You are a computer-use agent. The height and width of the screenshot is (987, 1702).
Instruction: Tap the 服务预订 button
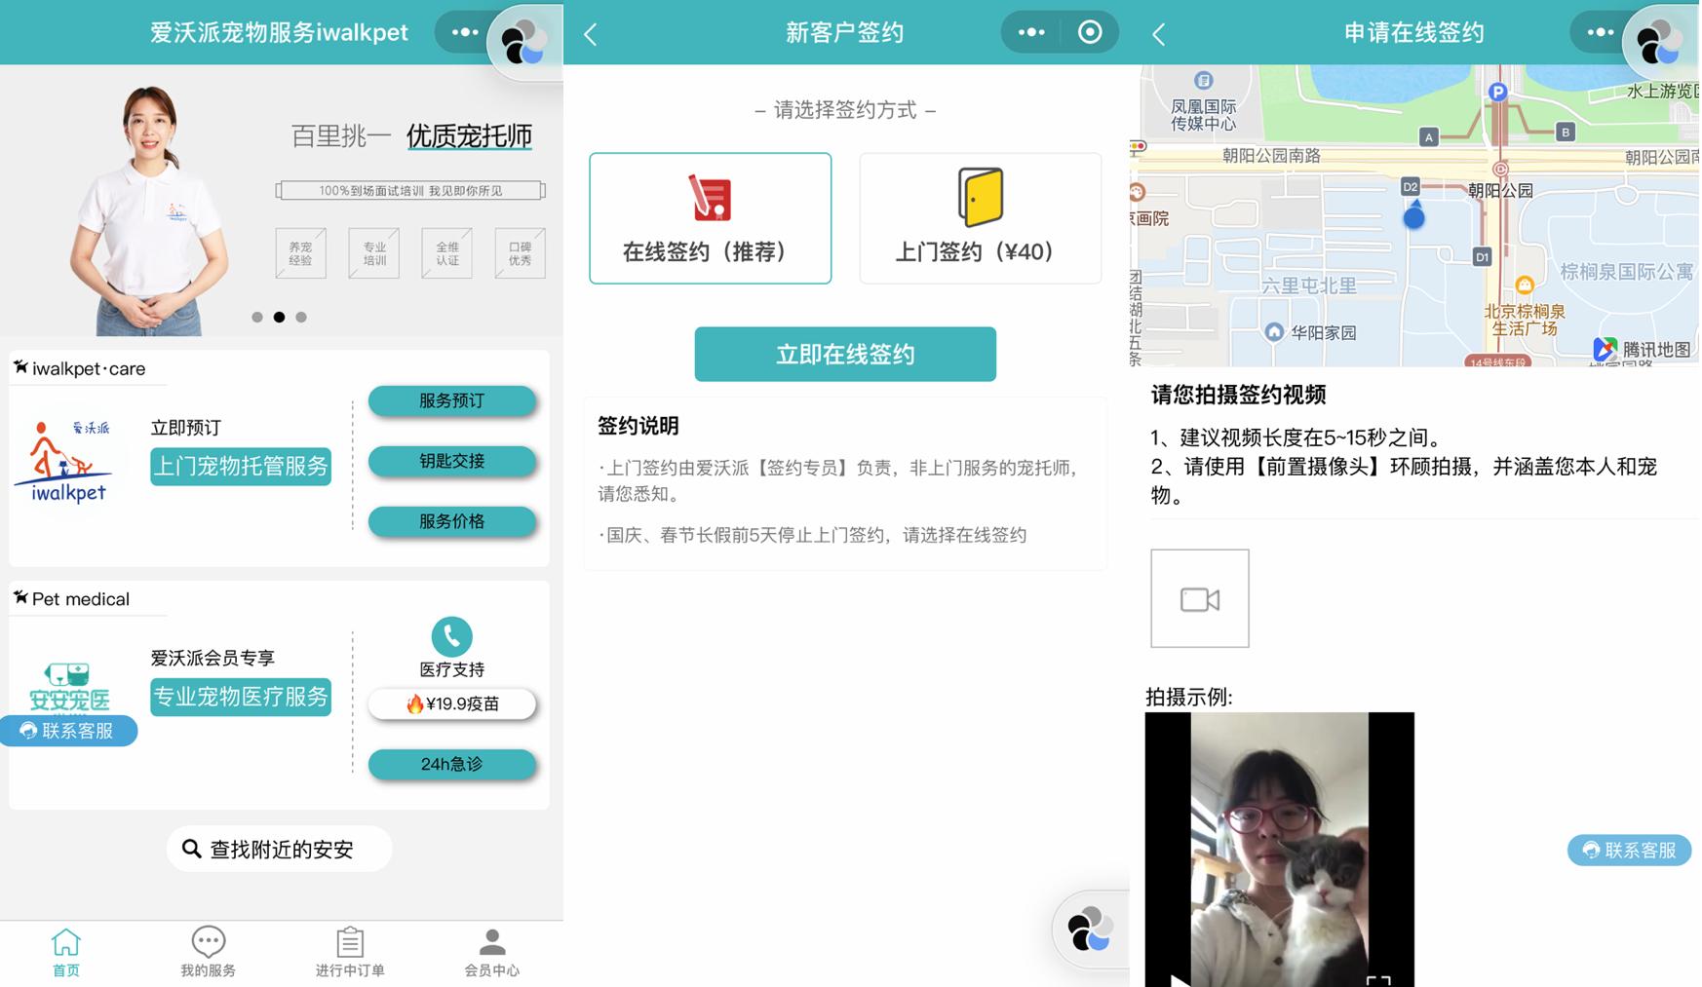coord(452,400)
